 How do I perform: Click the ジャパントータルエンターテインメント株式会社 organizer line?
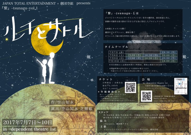[131, 129]
